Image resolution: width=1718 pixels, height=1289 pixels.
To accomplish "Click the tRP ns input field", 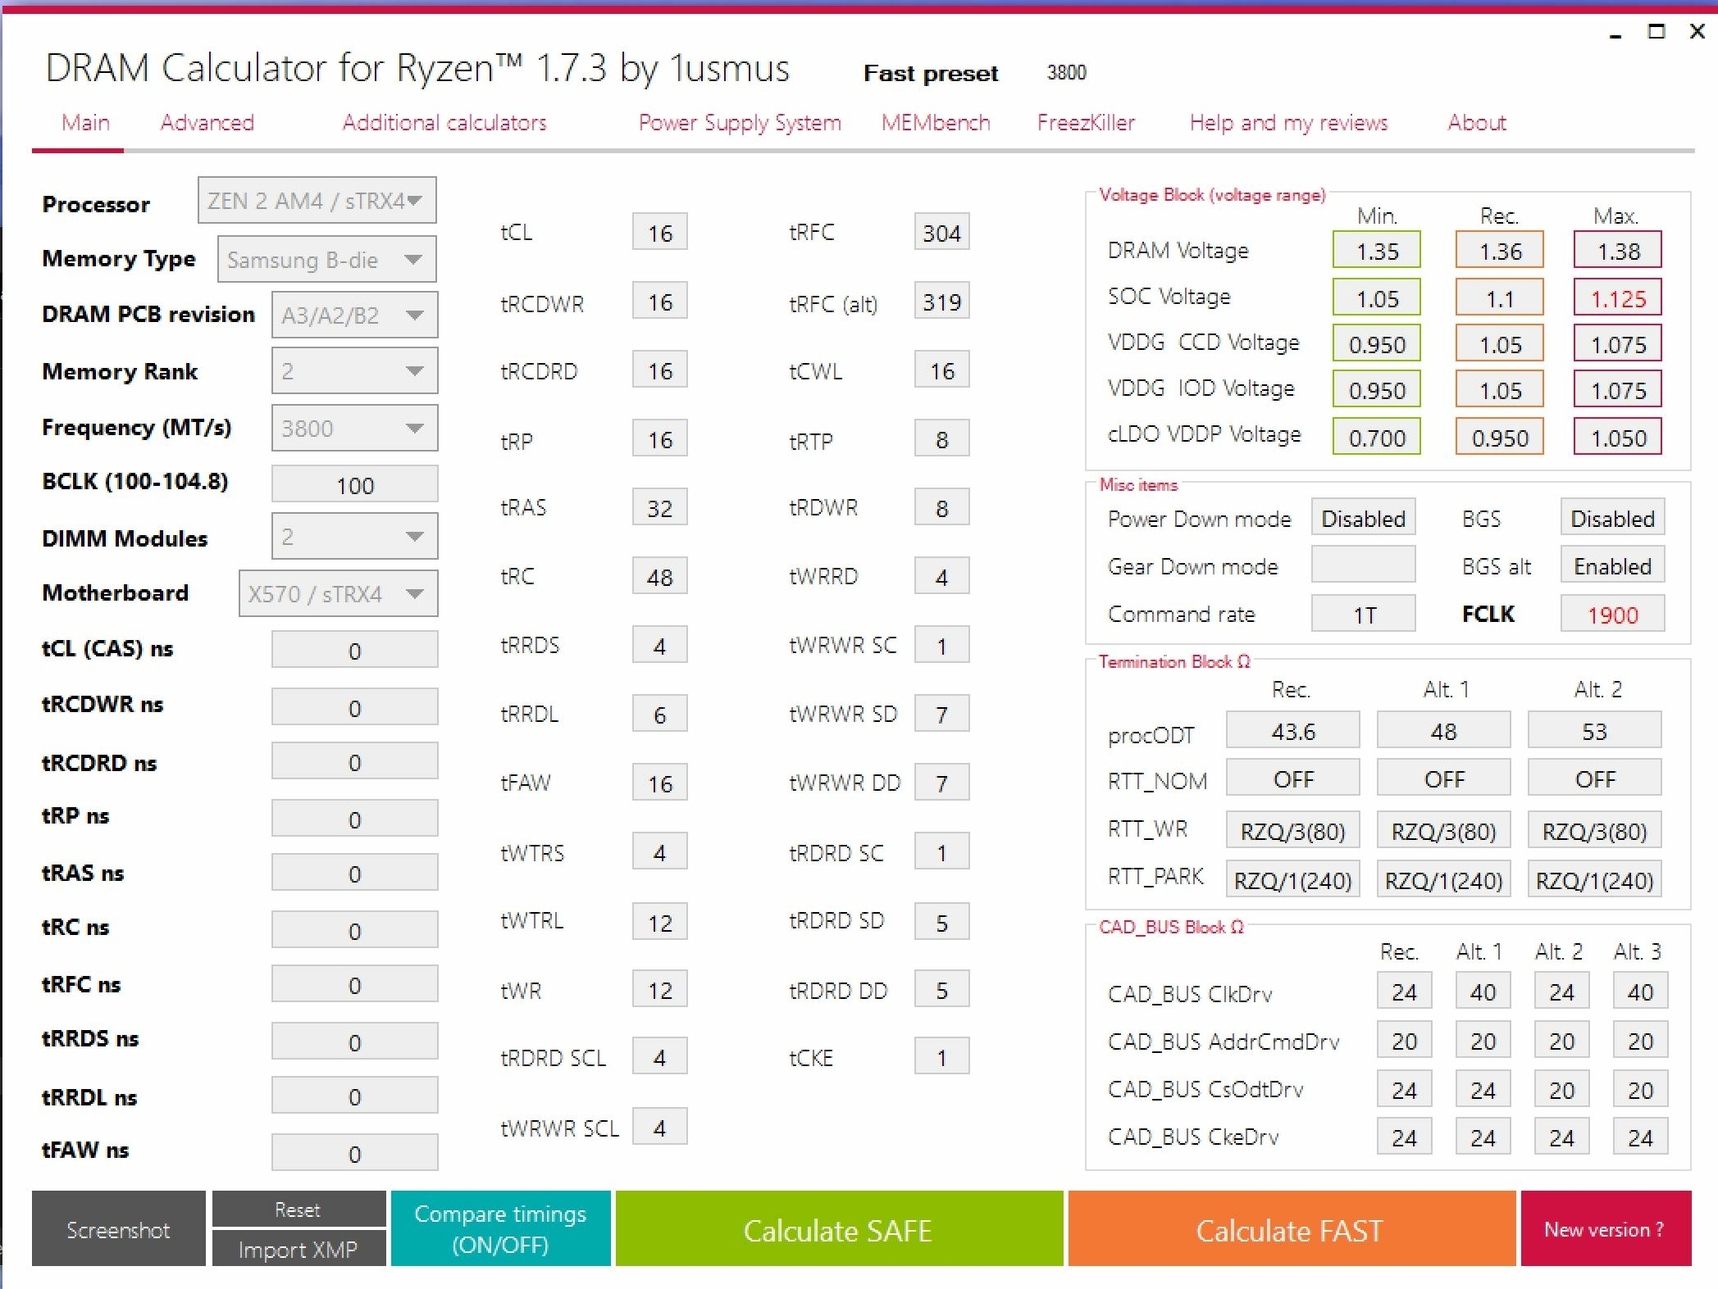I will coord(354,819).
